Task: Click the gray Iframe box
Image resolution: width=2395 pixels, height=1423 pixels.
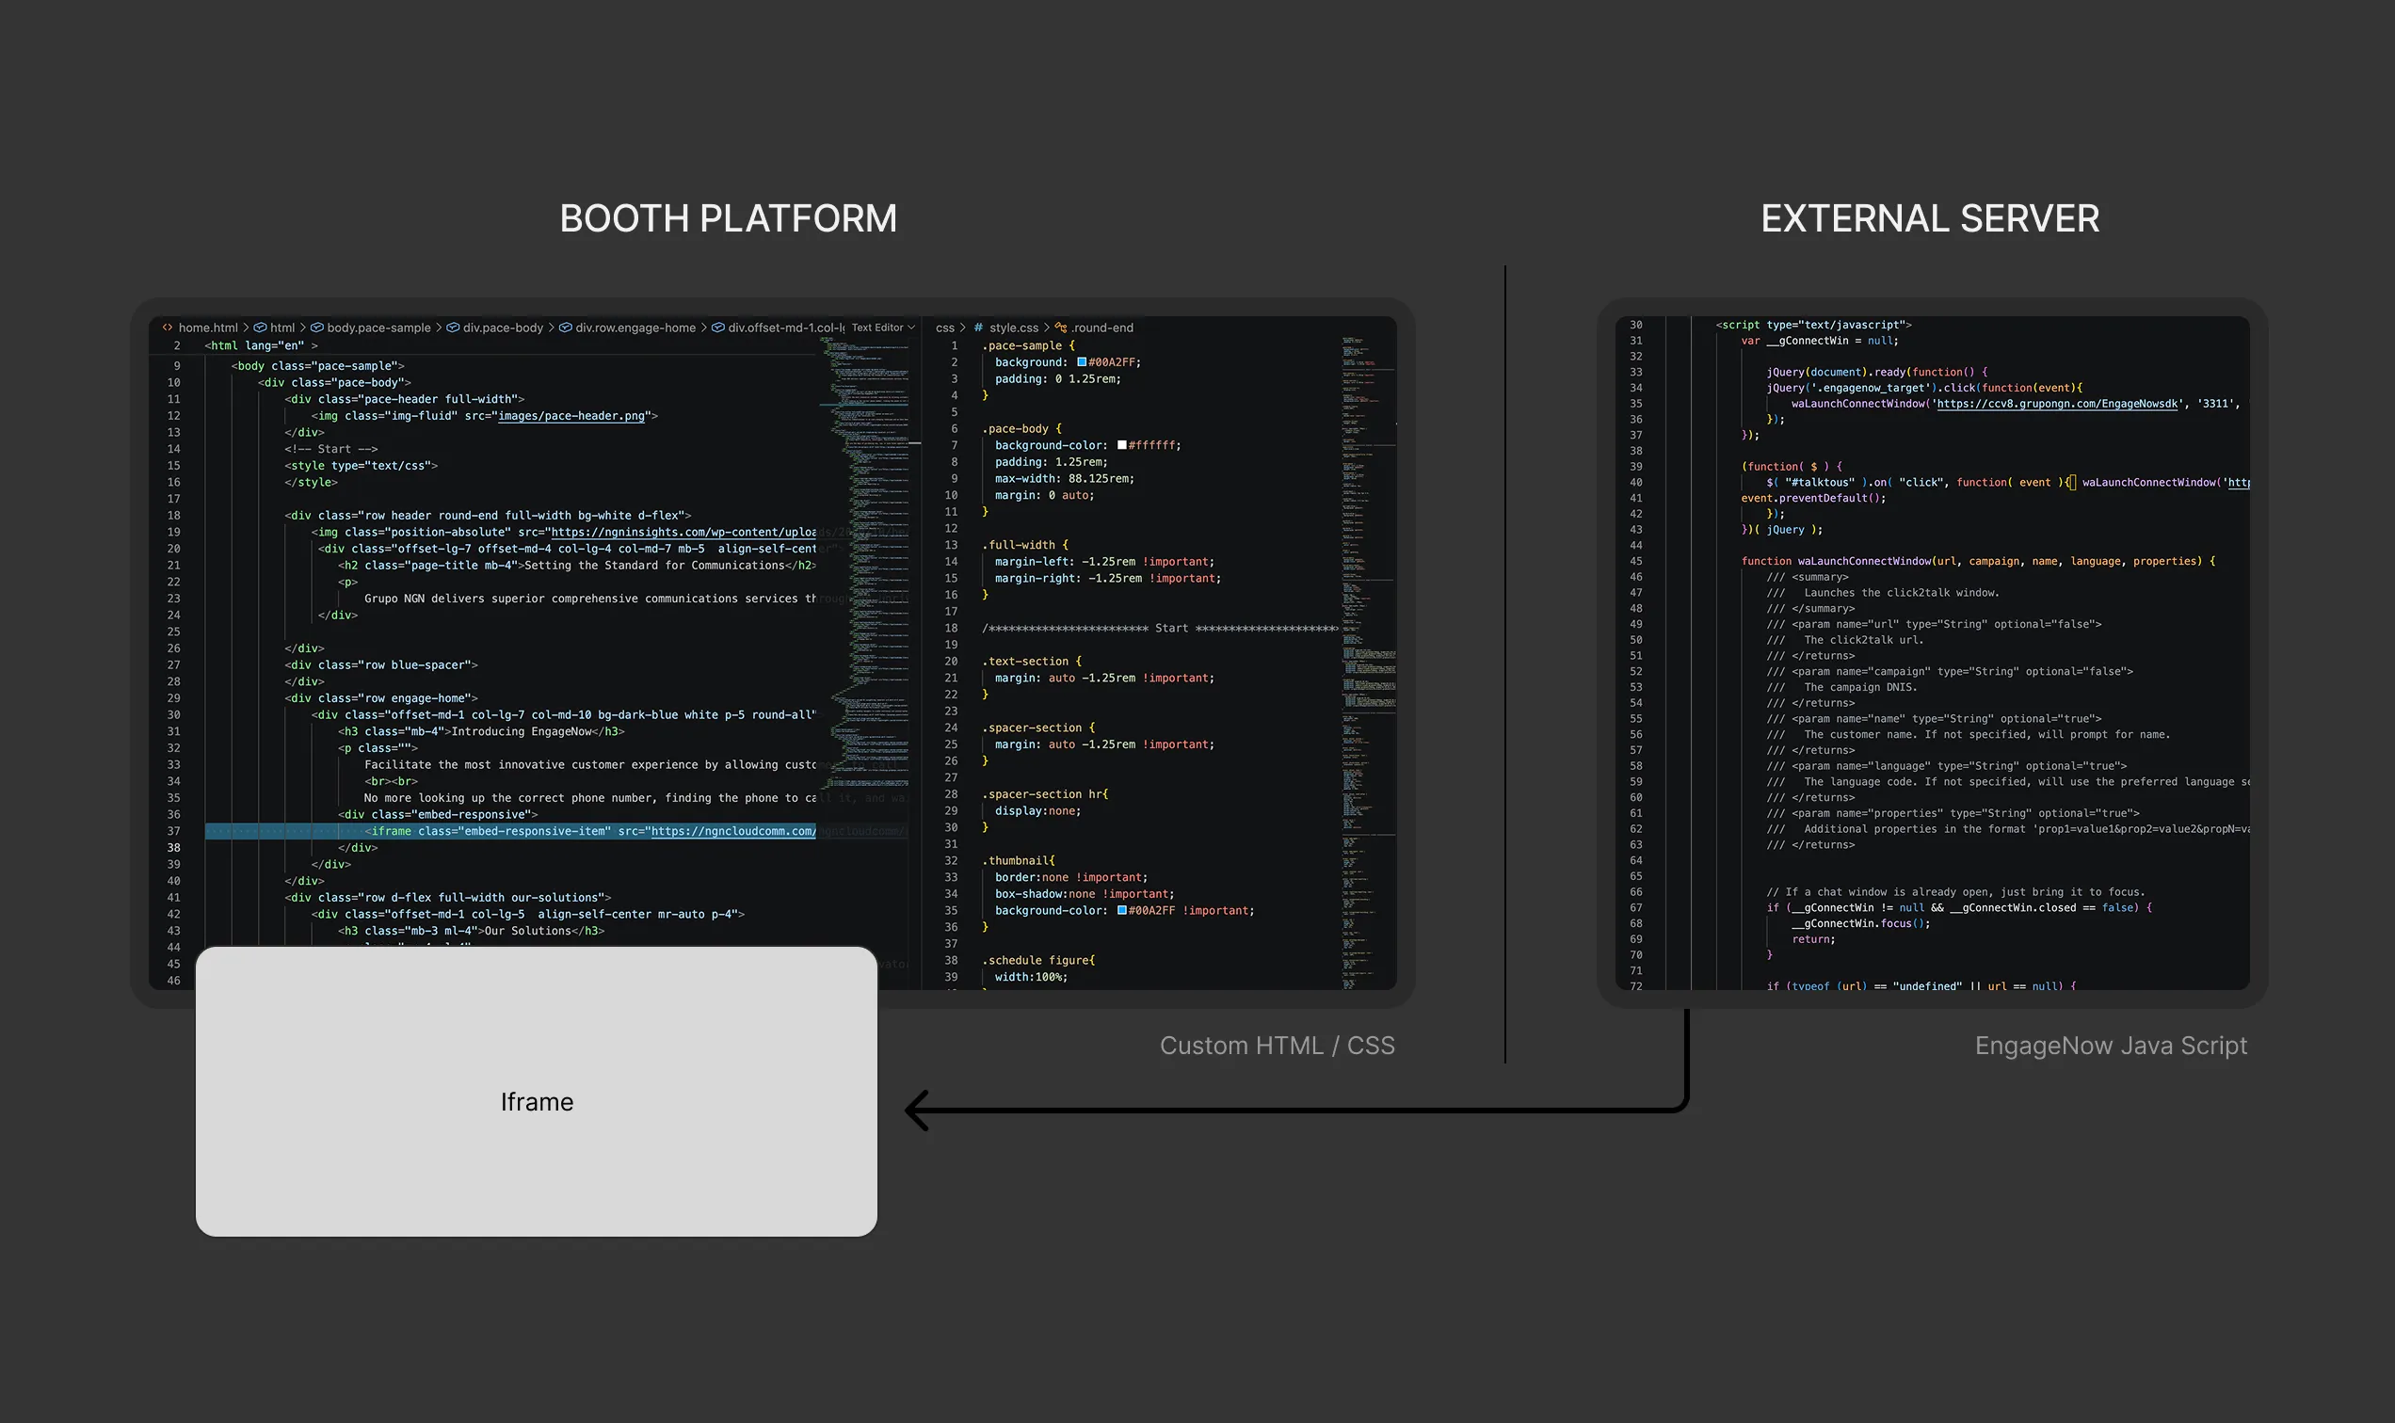Action: 537,1091
